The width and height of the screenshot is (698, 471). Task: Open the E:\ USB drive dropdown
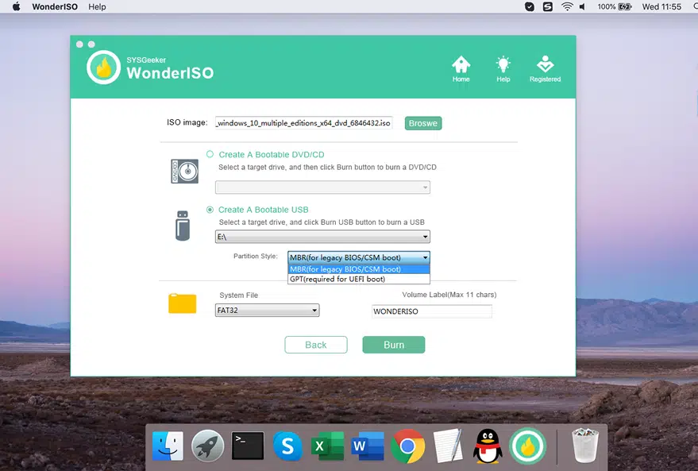(x=322, y=237)
